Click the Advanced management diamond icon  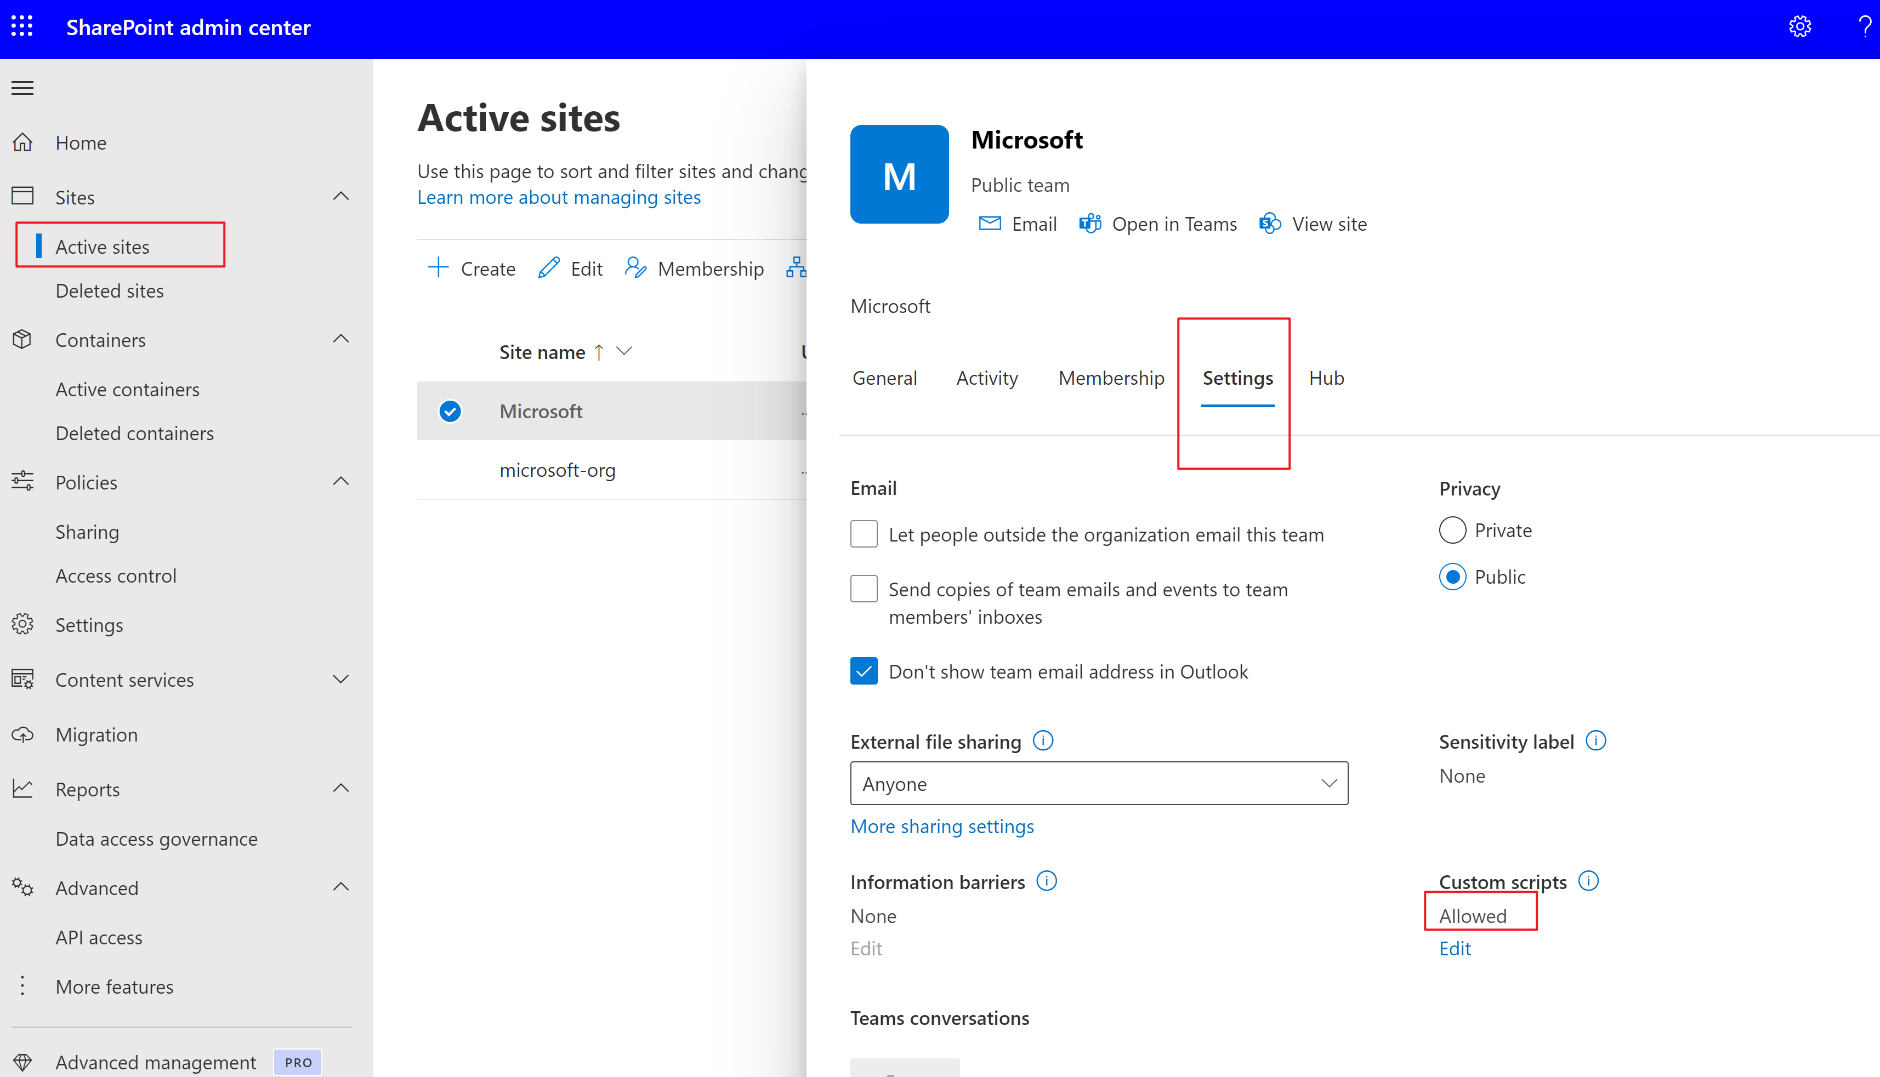22,1062
